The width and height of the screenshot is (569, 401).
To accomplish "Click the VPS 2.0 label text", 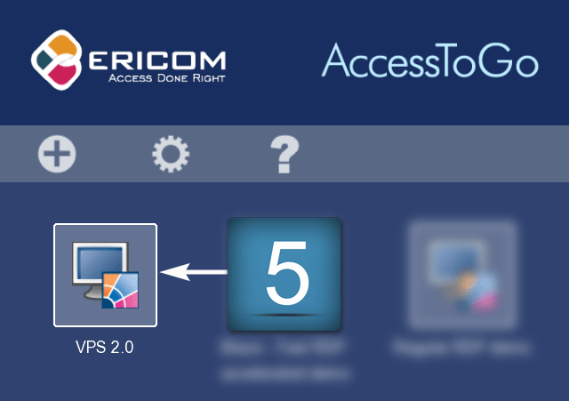I will click(x=105, y=347).
